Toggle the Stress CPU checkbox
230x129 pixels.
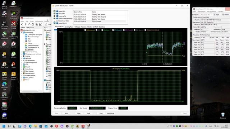tap(57, 11)
